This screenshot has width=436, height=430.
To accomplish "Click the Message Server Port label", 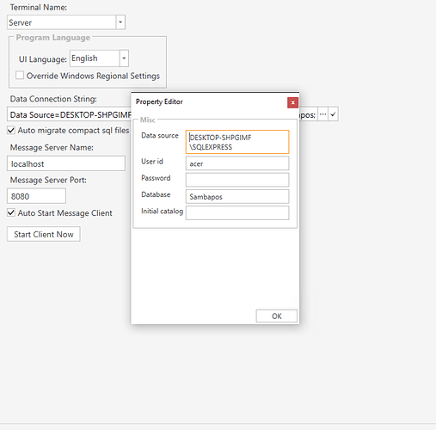I will tap(48, 180).
